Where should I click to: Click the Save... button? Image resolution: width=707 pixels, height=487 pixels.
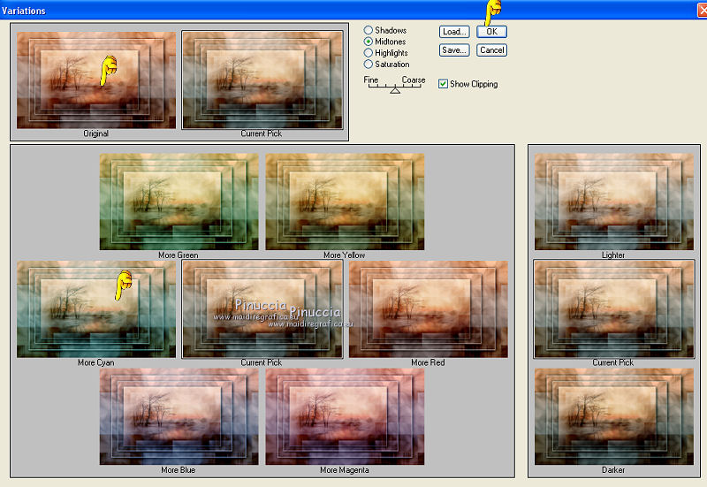point(454,50)
